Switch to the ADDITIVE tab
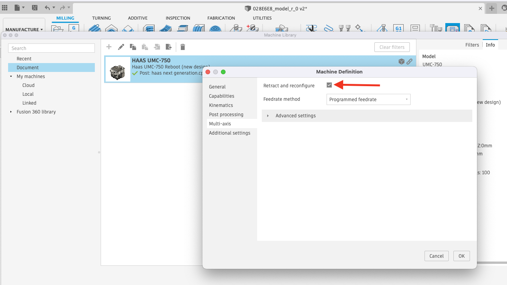The height and width of the screenshot is (285, 507). click(x=138, y=18)
